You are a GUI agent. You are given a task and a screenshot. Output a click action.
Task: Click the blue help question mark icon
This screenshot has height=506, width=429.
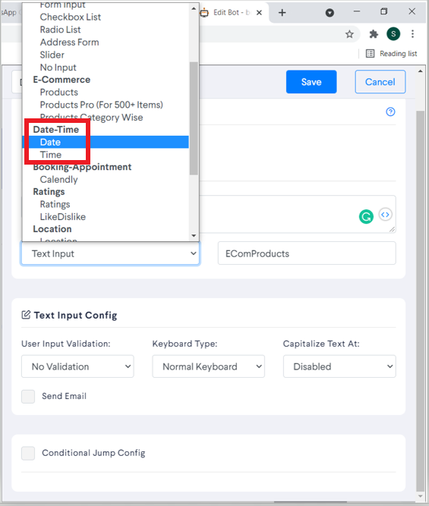click(x=390, y=112)
